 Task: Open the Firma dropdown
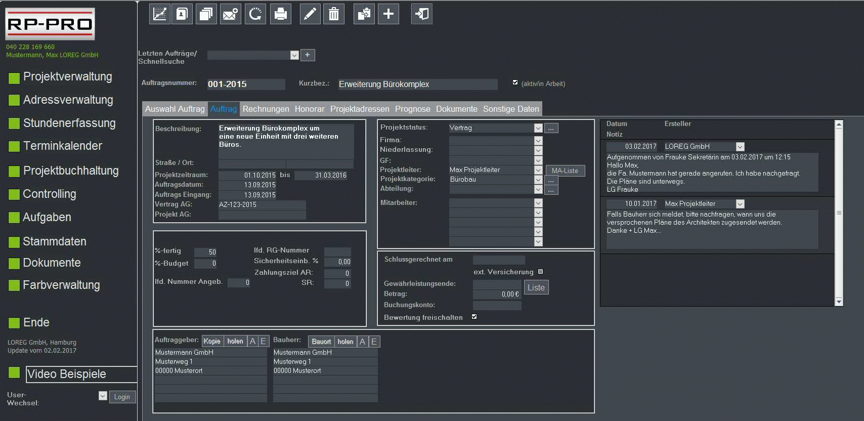538,141
